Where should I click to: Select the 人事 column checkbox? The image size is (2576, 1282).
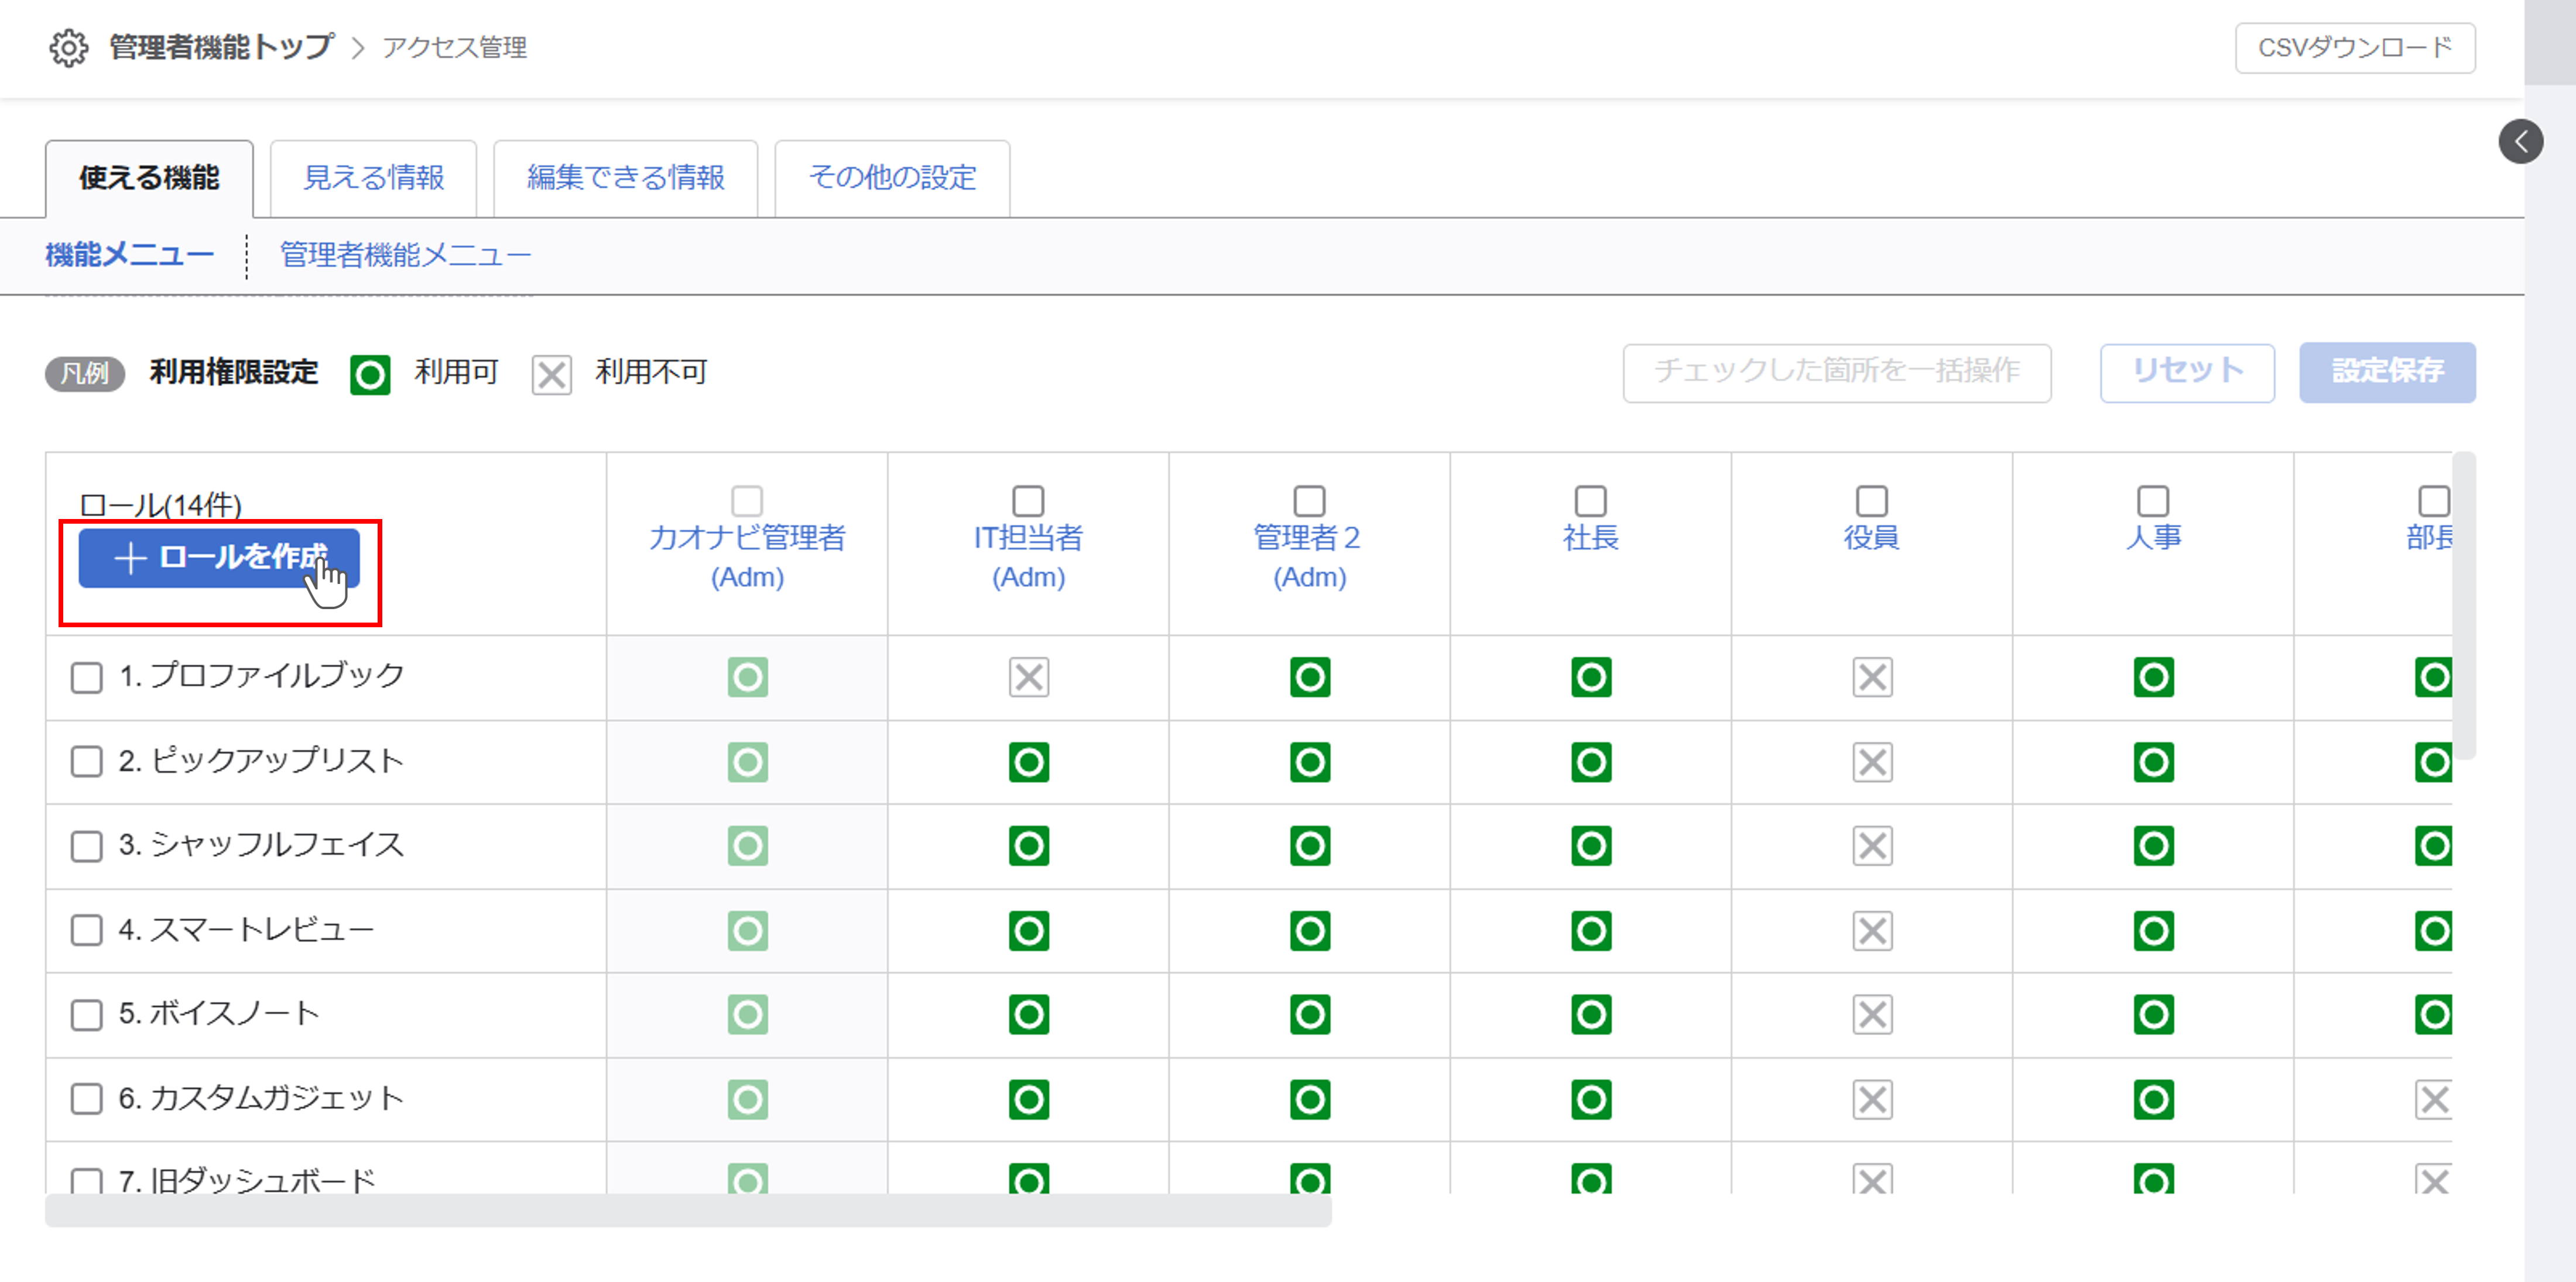point(2153,501)
